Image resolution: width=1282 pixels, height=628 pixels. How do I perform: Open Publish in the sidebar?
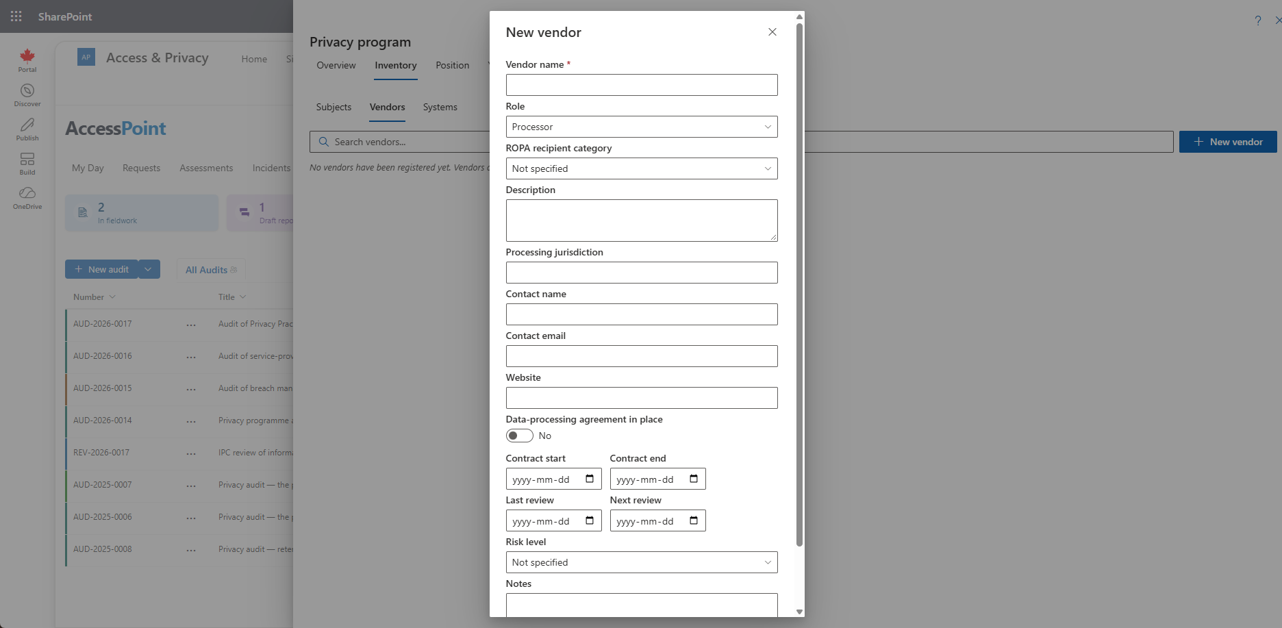pos(27,129)
